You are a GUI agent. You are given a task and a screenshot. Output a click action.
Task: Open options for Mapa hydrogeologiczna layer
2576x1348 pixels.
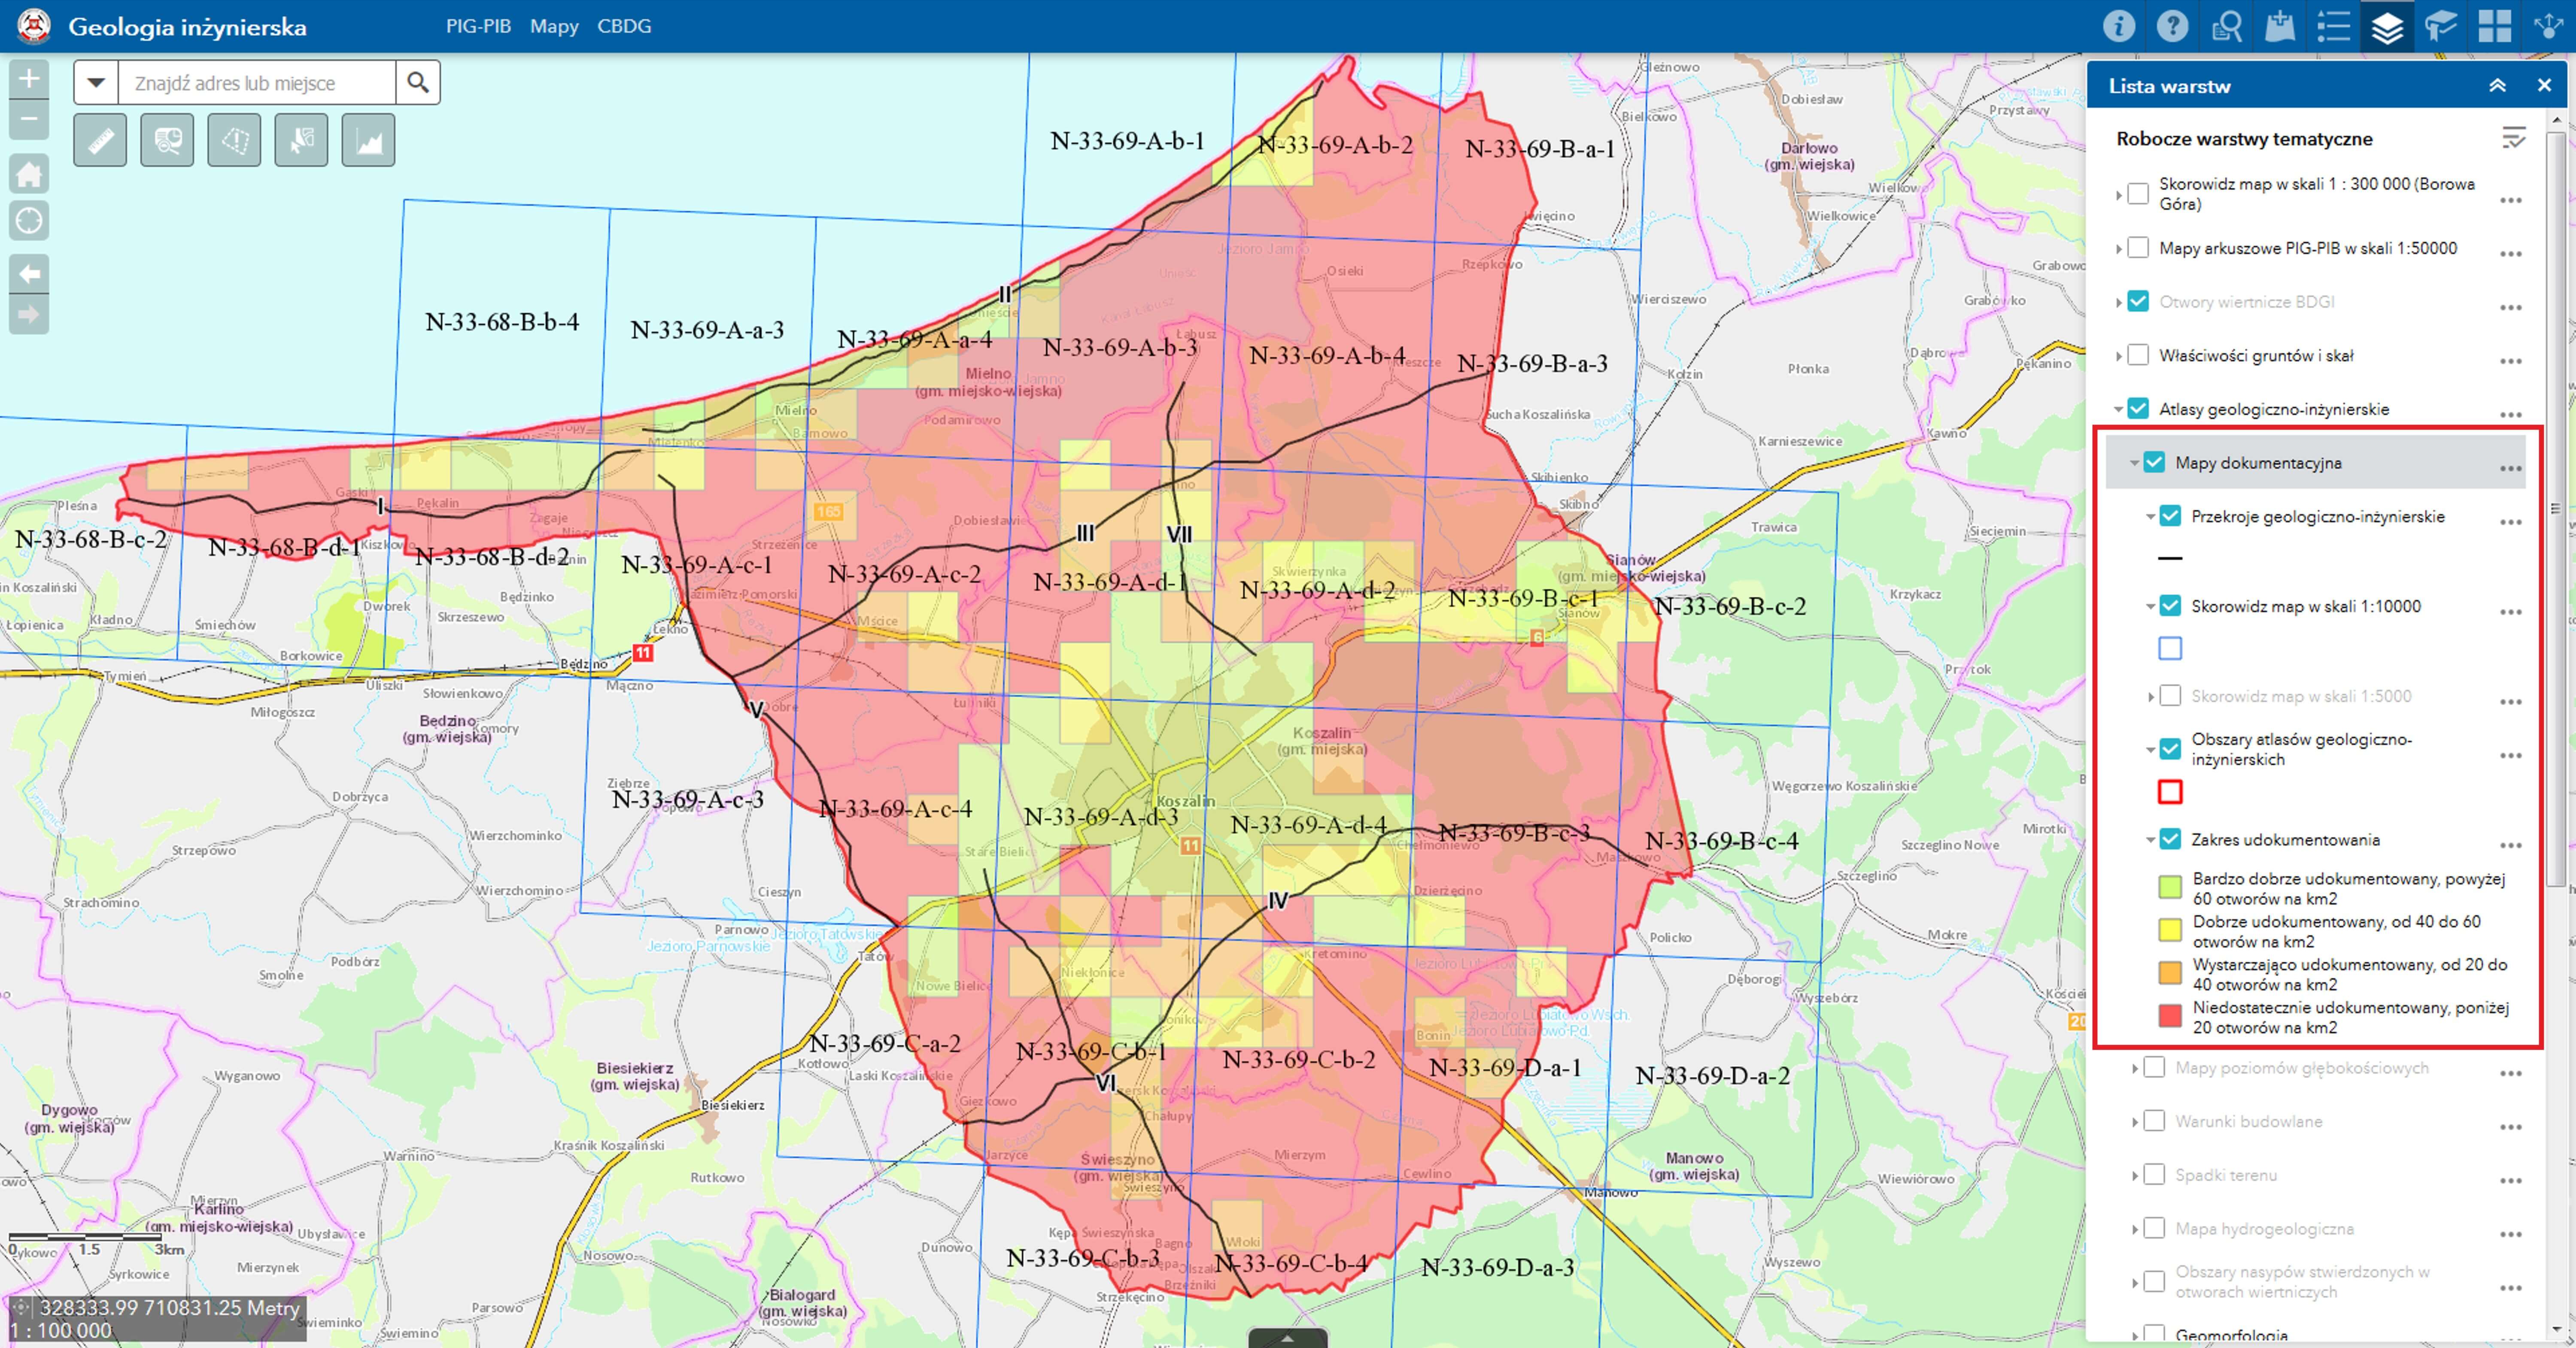2511,1234
